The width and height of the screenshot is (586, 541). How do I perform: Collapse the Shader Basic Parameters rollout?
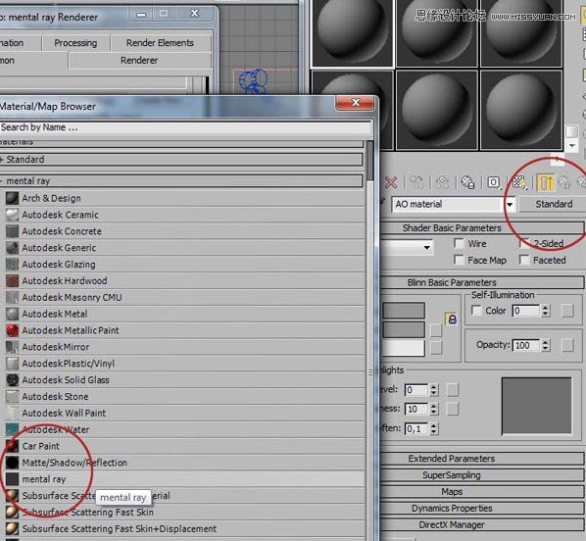pyautogui.click(x=481, y=228)
